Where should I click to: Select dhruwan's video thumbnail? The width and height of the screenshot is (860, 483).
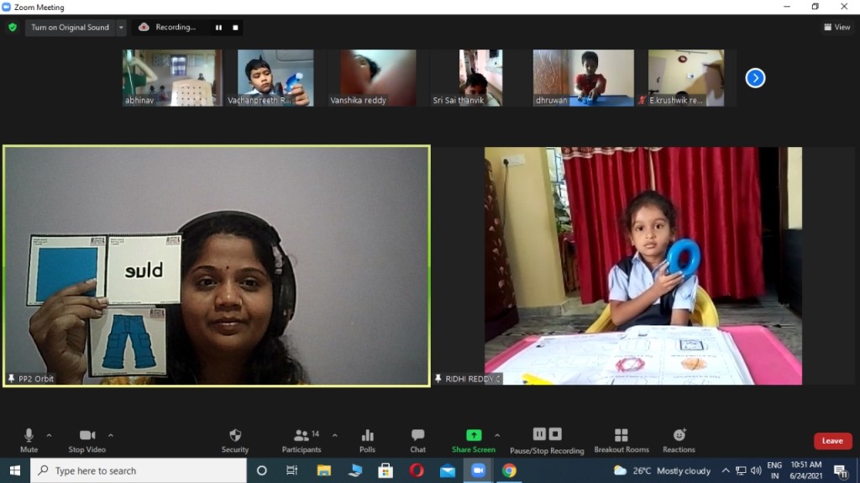(583, 78)
